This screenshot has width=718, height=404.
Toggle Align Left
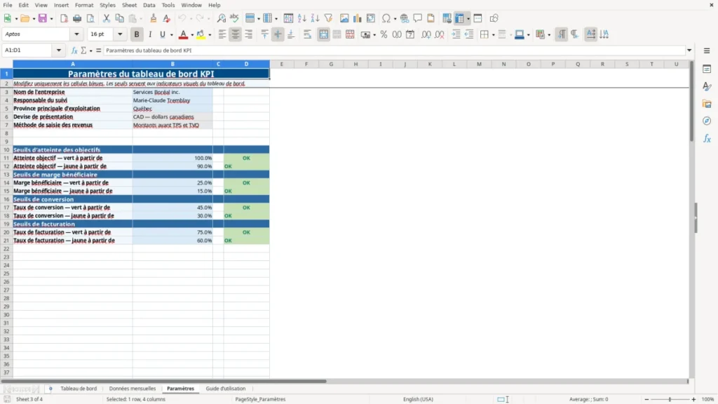pos(222,34)
